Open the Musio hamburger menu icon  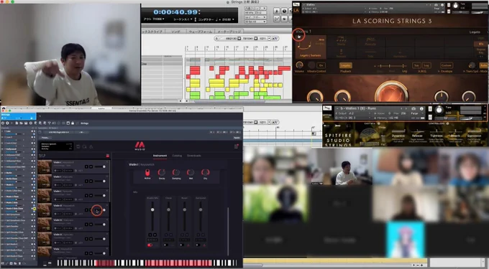(236, 146)
